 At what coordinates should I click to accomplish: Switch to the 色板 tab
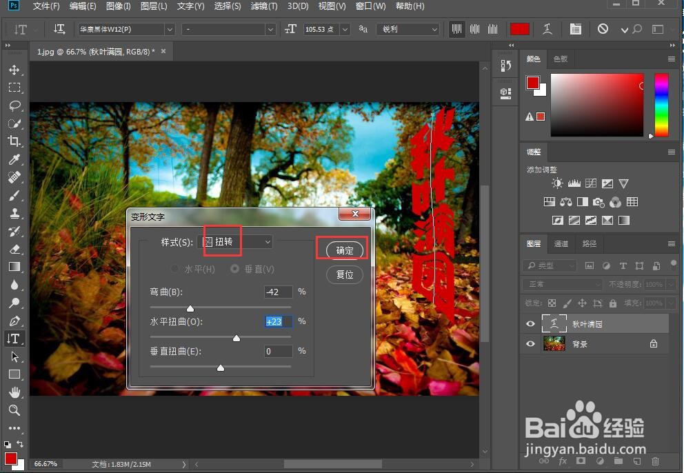(x=561, y=59)
